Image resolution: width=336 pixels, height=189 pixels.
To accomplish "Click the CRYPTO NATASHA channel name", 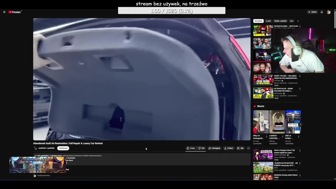I will coord(280,155).
